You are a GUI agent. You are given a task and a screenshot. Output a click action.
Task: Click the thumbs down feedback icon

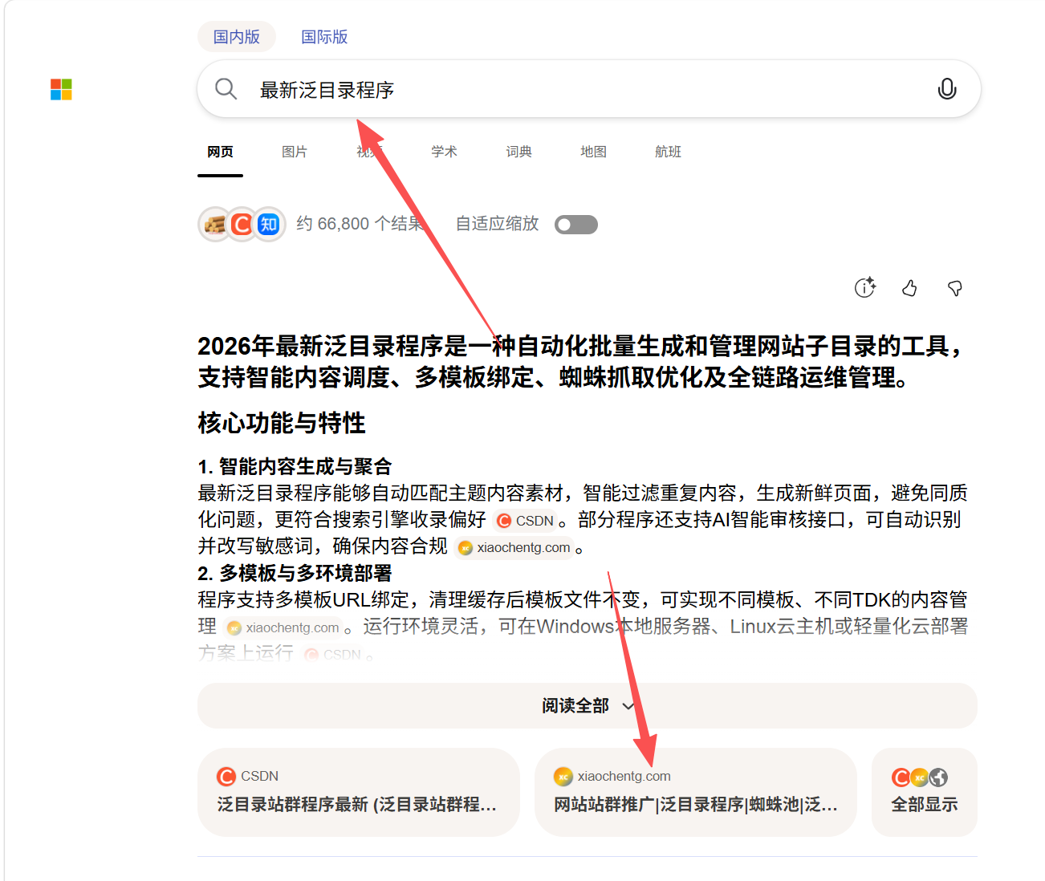[x=955, y=288]
